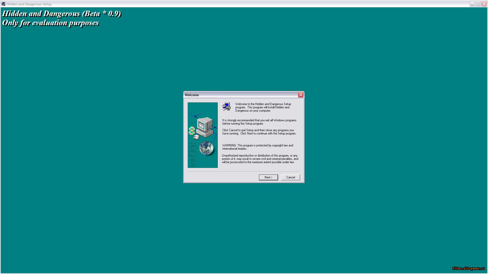Click the 'It is strongly recommended' paragraph
This screenshot has height=274, width=488.
coord(259,122)
